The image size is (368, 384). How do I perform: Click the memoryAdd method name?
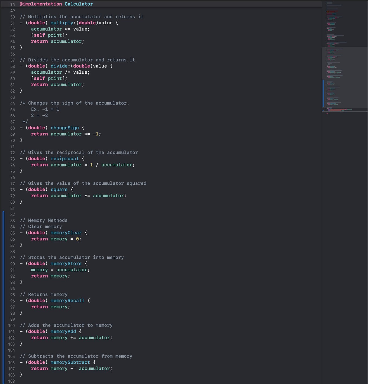tap(63, 331)
